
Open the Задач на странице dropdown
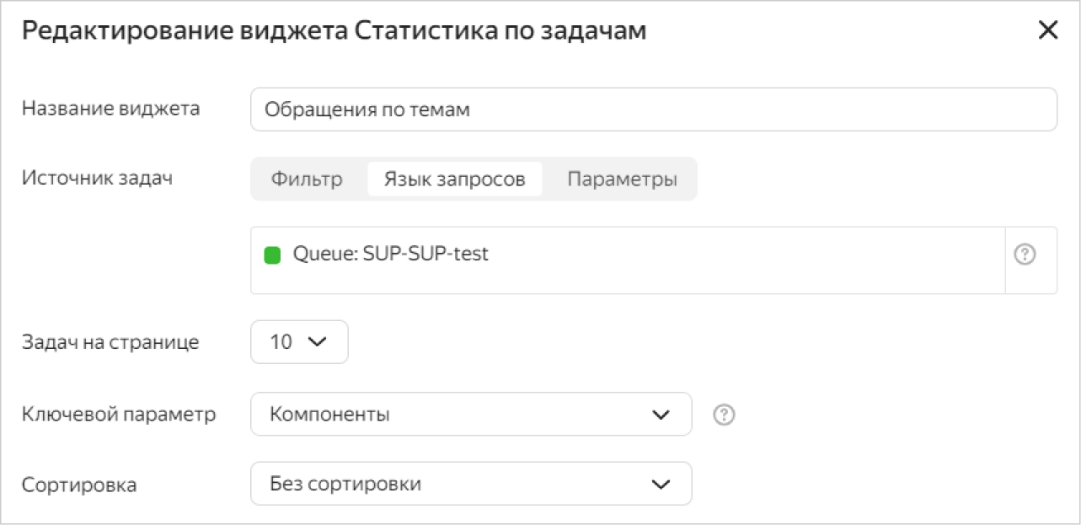point(298,342)
